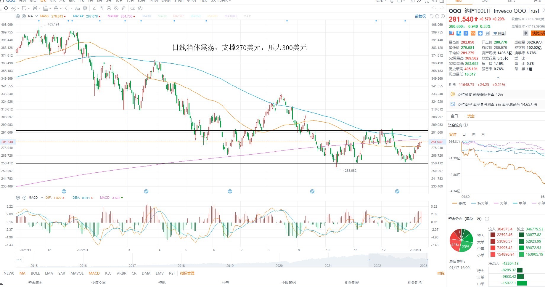Viewport: 545px width, 287px height.
Task: Open the stock notes icon
Action: [x=487, y=33]
